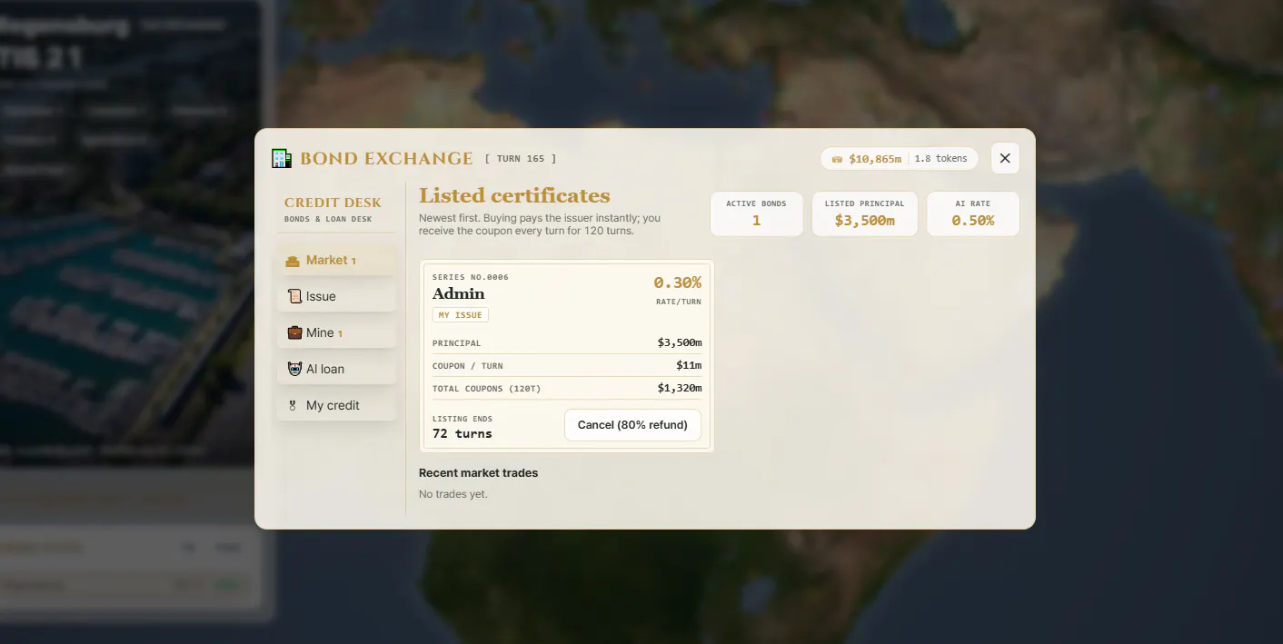The height and width of the screenshot is (644, 1283).
Task: Click the 72 turns listing ends value
Action: tap(462, 434)
